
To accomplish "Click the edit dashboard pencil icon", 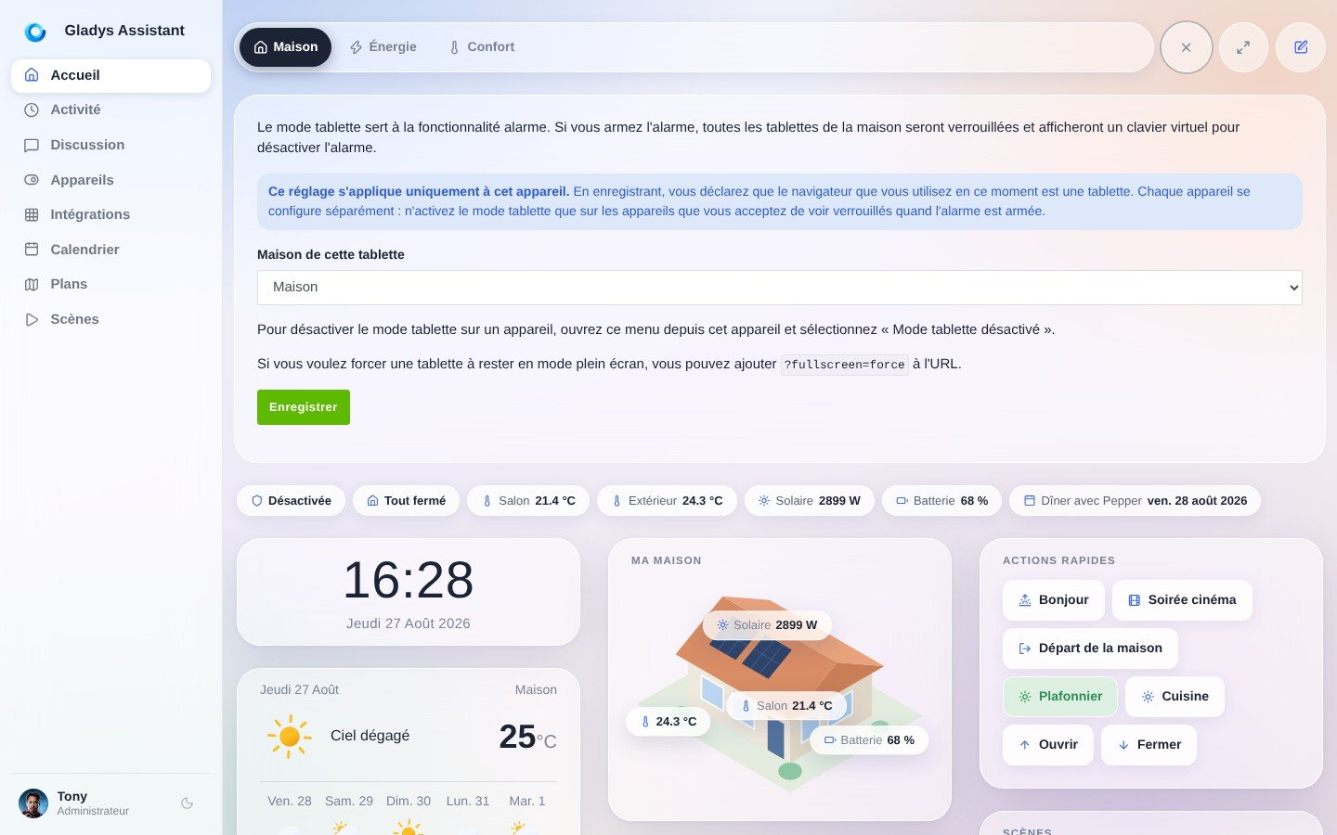I will [x=1301, y=47].
